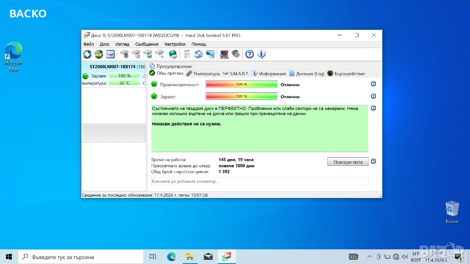The height and width of the screenshot is (264, 470).
Task: Switch to the S.M.A.R.T. tab
Action: (x=235, y=73)
